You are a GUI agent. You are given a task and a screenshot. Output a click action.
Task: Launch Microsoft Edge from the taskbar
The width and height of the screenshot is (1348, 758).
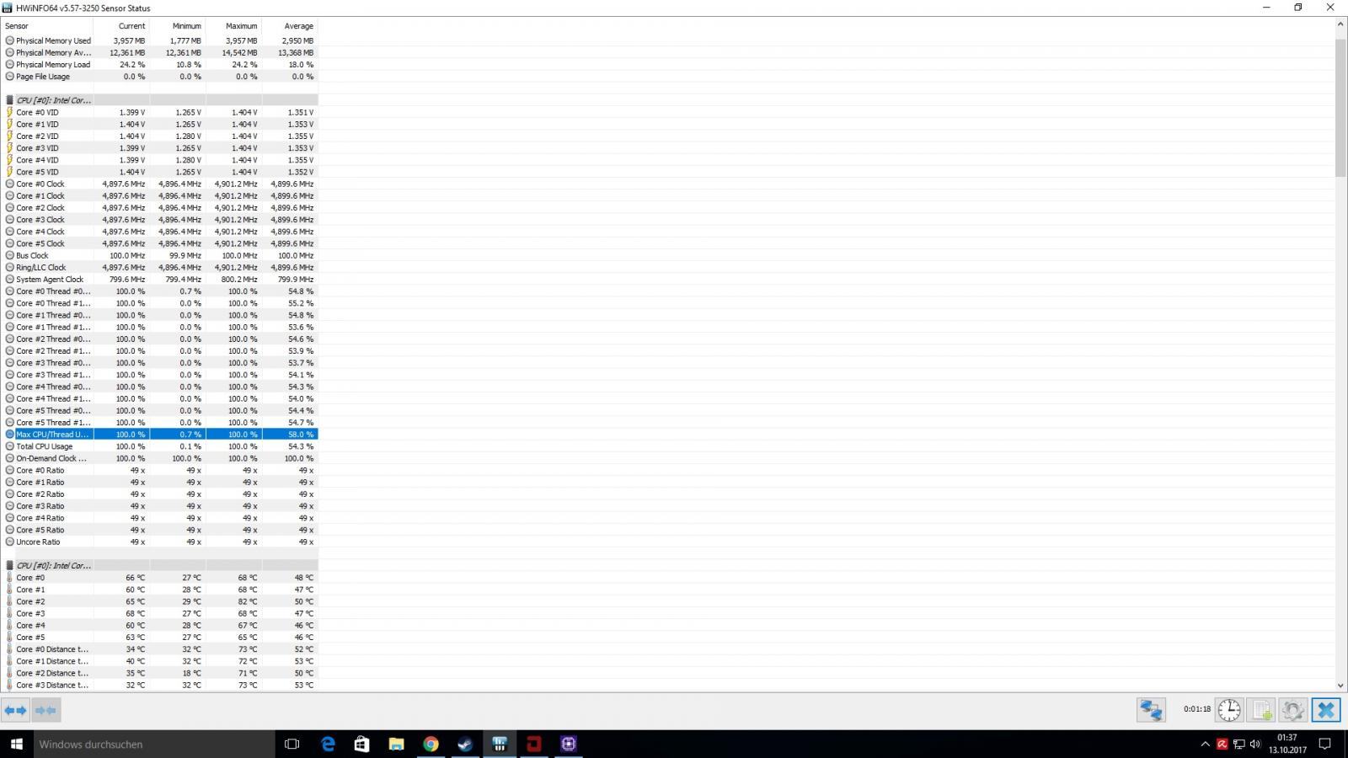pyautogui.click(x=328, y=744)
